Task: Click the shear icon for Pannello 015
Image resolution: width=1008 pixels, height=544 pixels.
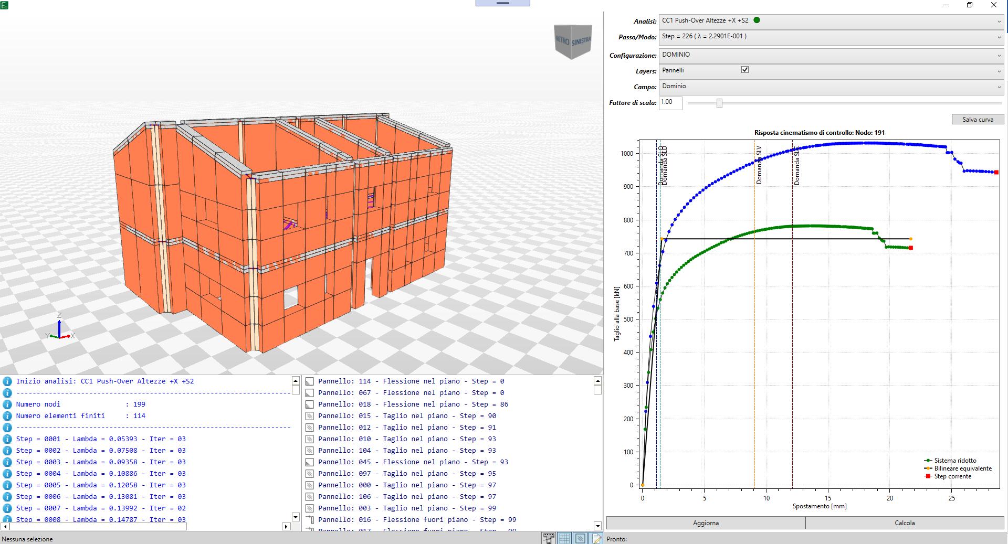Action: pos(310,416)
